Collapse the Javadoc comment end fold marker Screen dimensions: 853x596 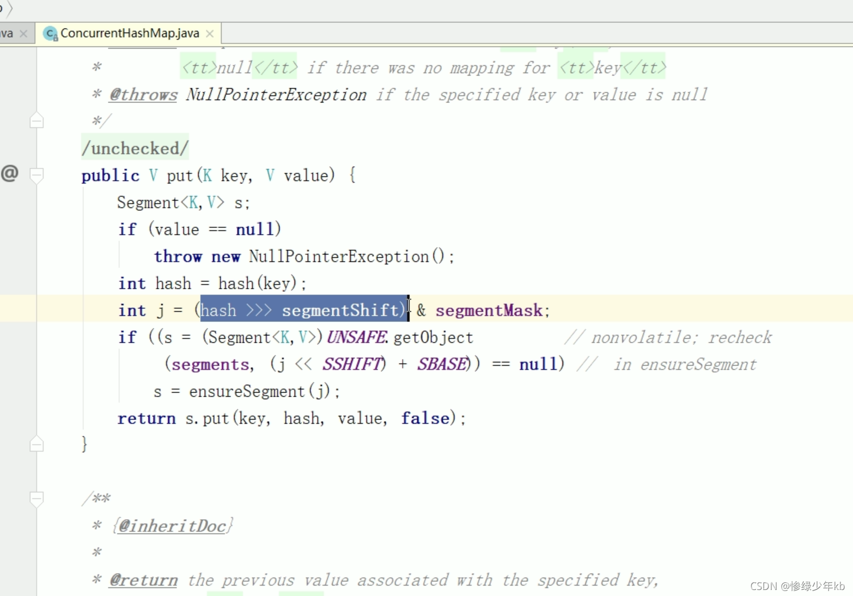36,120
